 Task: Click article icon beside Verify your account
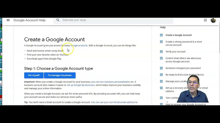coord(161,51)
